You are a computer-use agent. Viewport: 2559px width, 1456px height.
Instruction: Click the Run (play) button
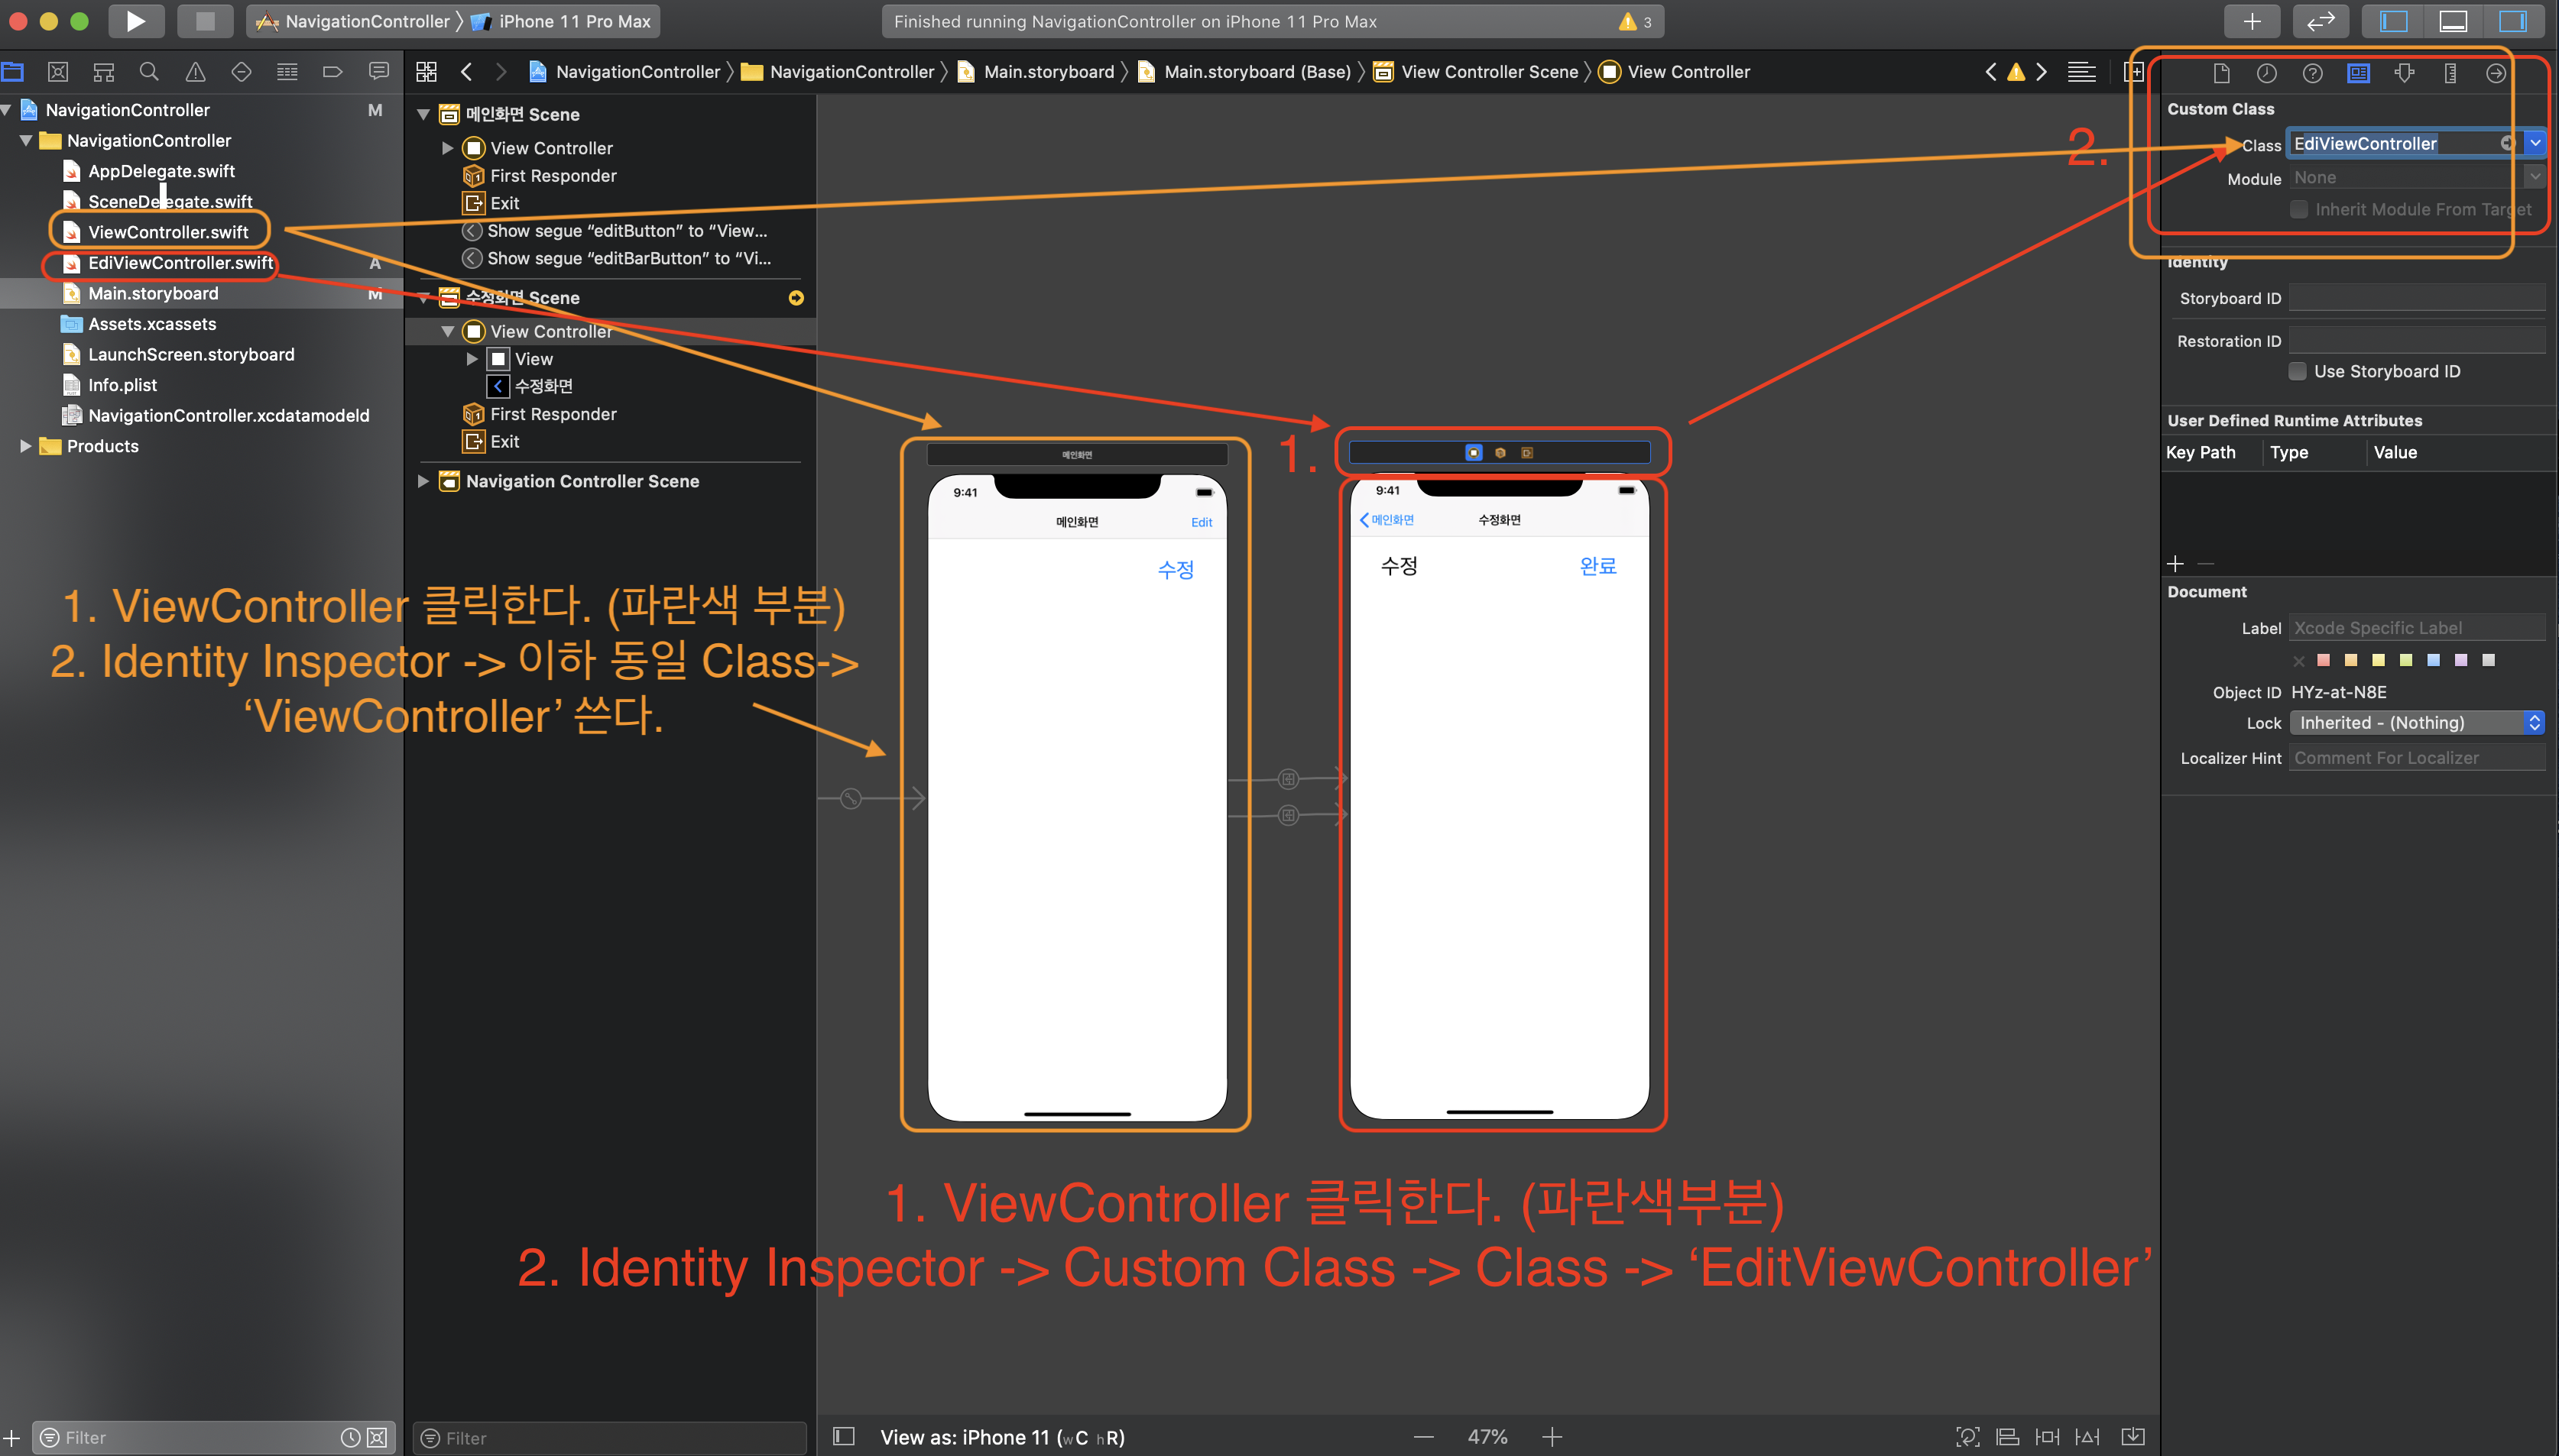tap(135, 21)
